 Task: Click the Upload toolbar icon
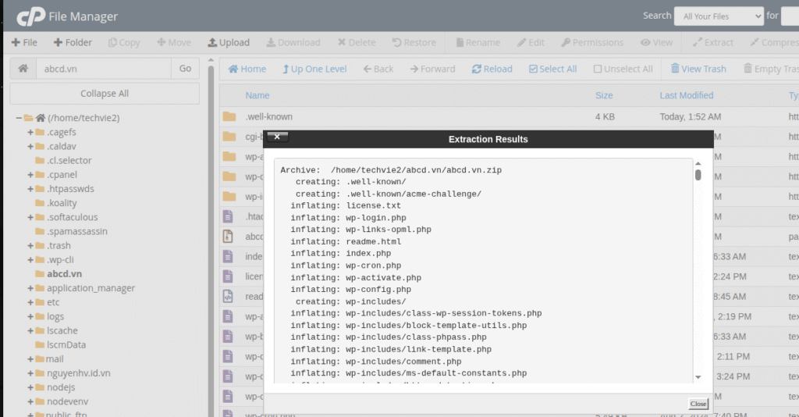pos(212,43)
